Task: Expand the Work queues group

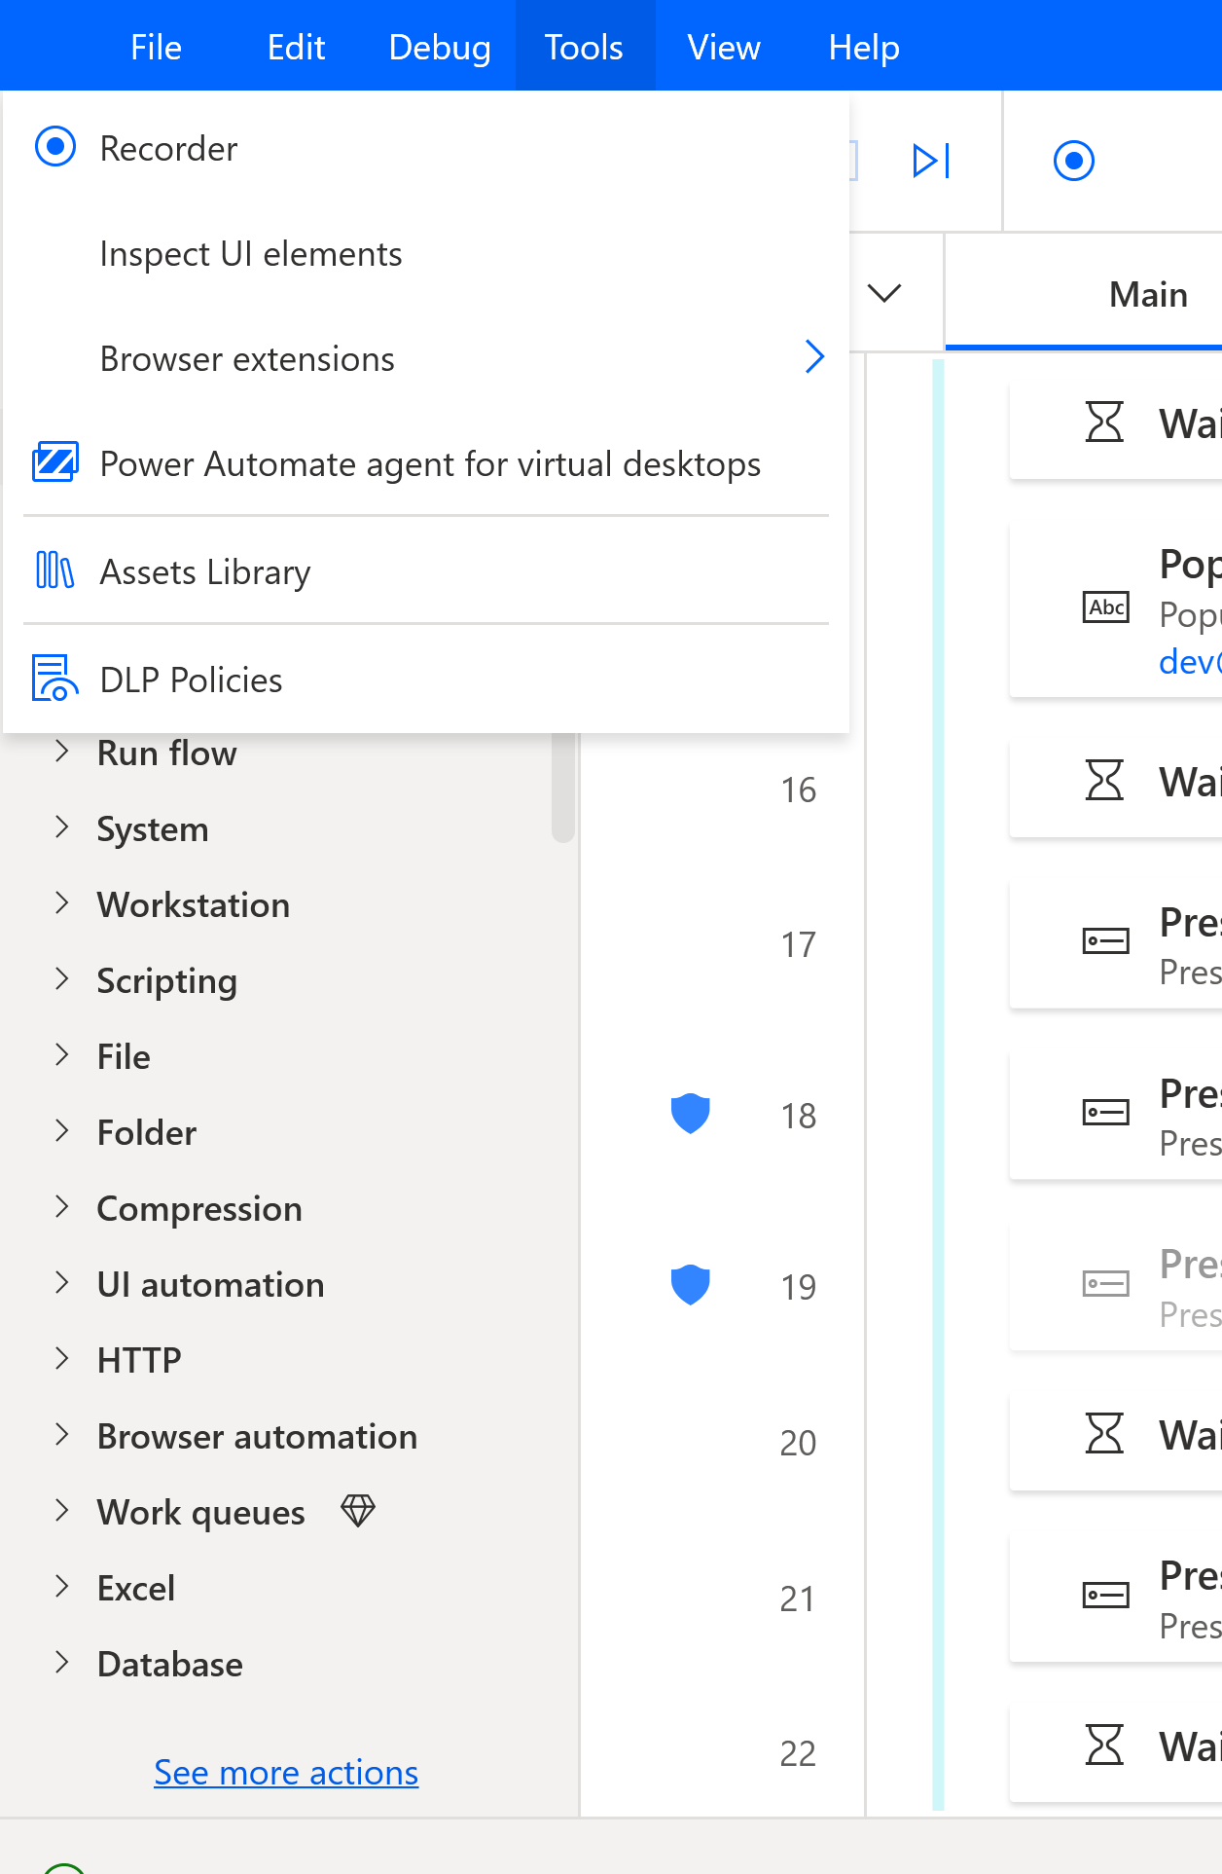Action: [62, 1511]
